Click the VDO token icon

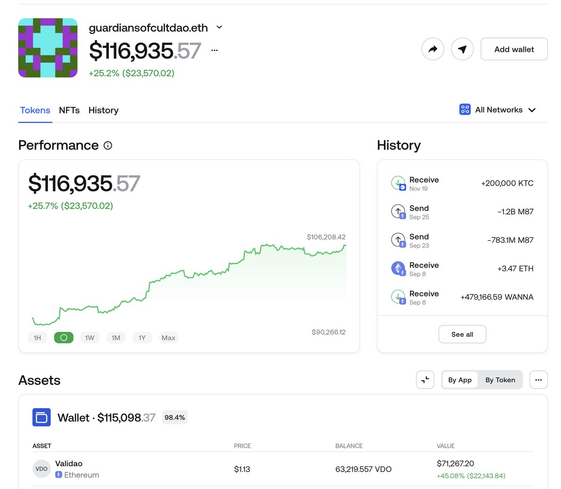point(41,469)
